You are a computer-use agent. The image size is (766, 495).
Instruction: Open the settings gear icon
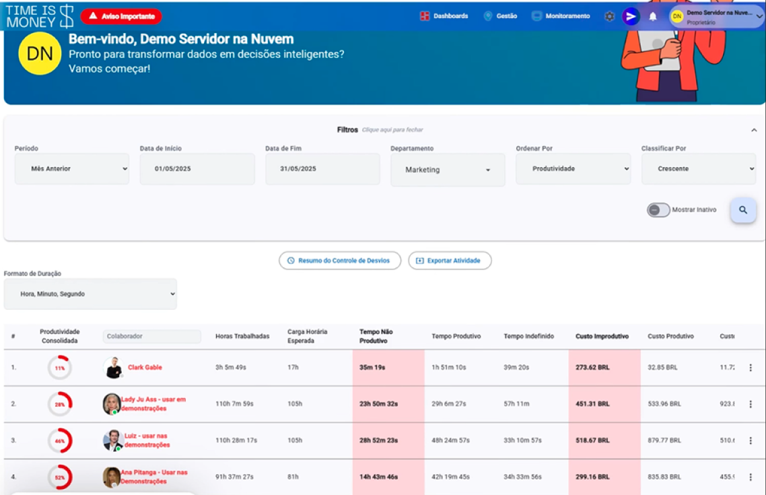[609, 15]
